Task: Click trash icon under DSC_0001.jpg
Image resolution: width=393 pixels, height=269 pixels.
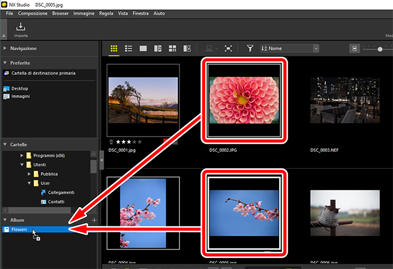Action: pos(111,142)
